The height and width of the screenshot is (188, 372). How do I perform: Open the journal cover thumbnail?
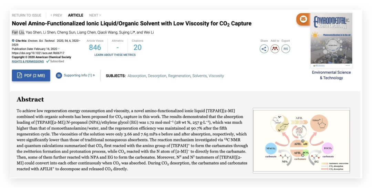[x=331, y=40]
